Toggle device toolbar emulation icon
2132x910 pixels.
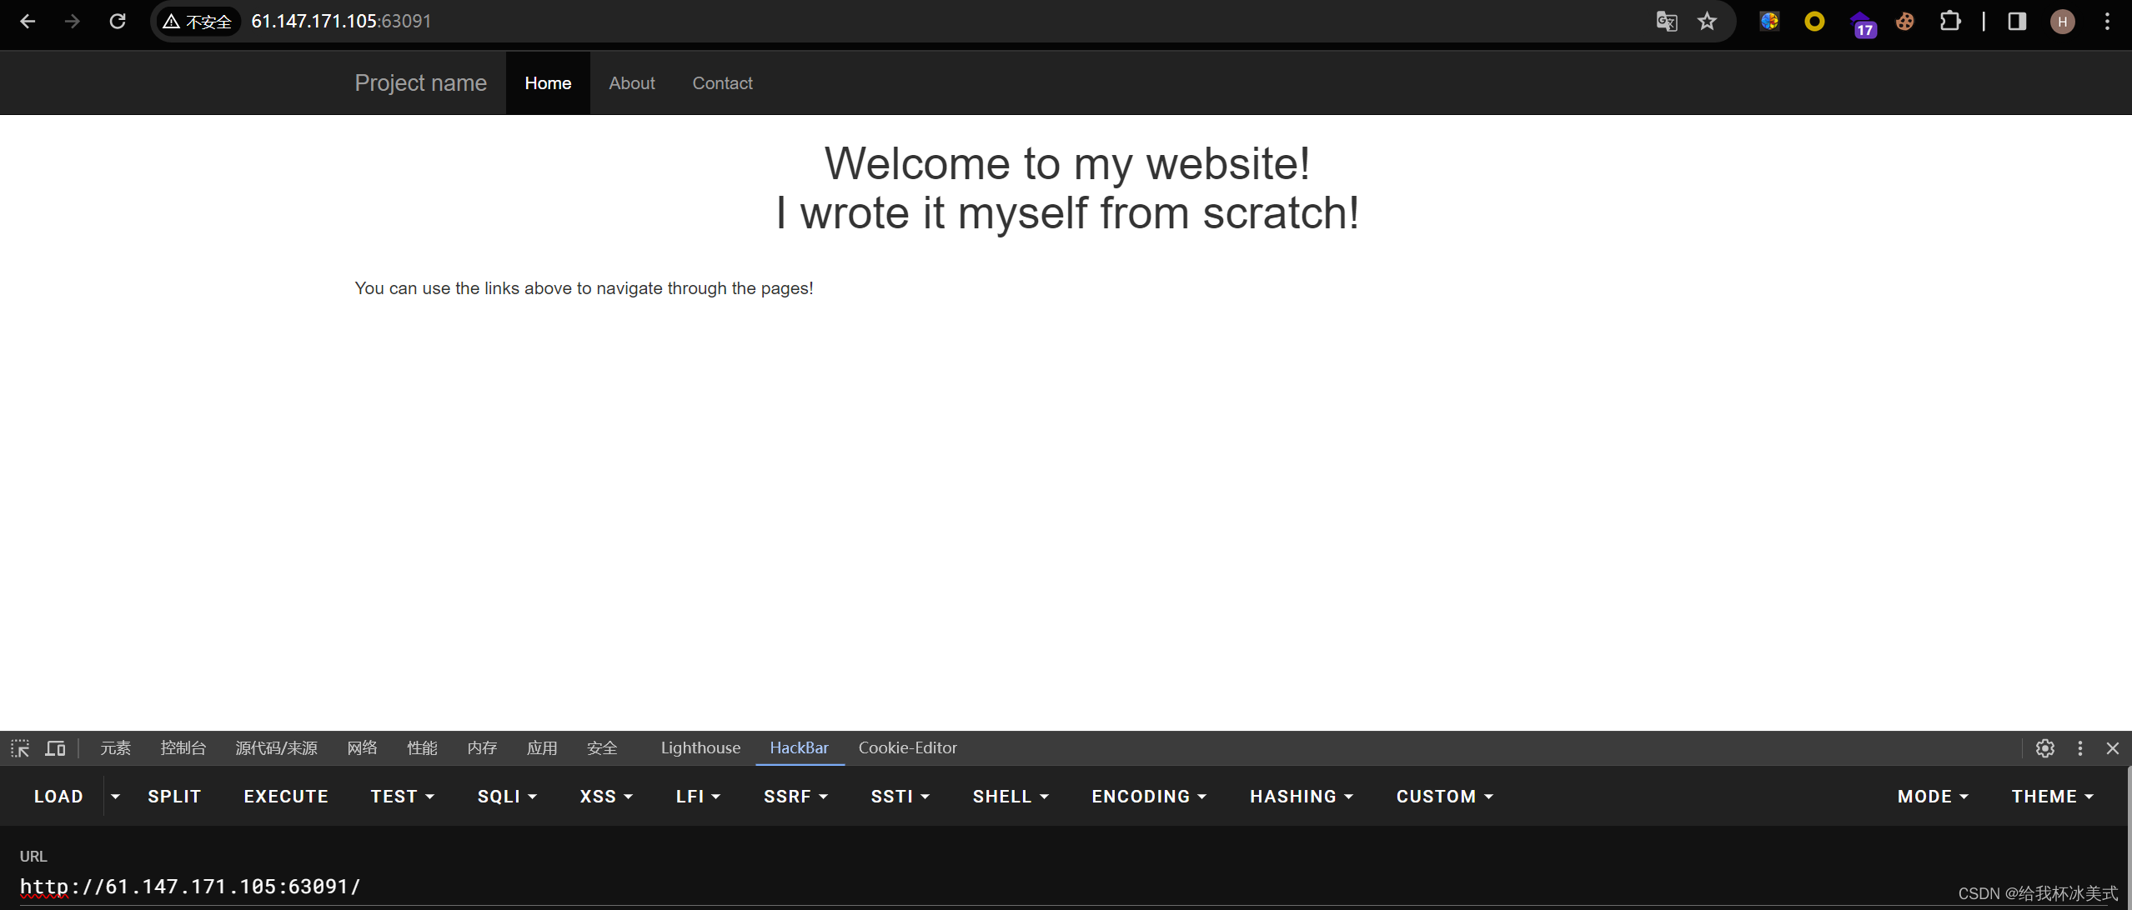point(55,747)
